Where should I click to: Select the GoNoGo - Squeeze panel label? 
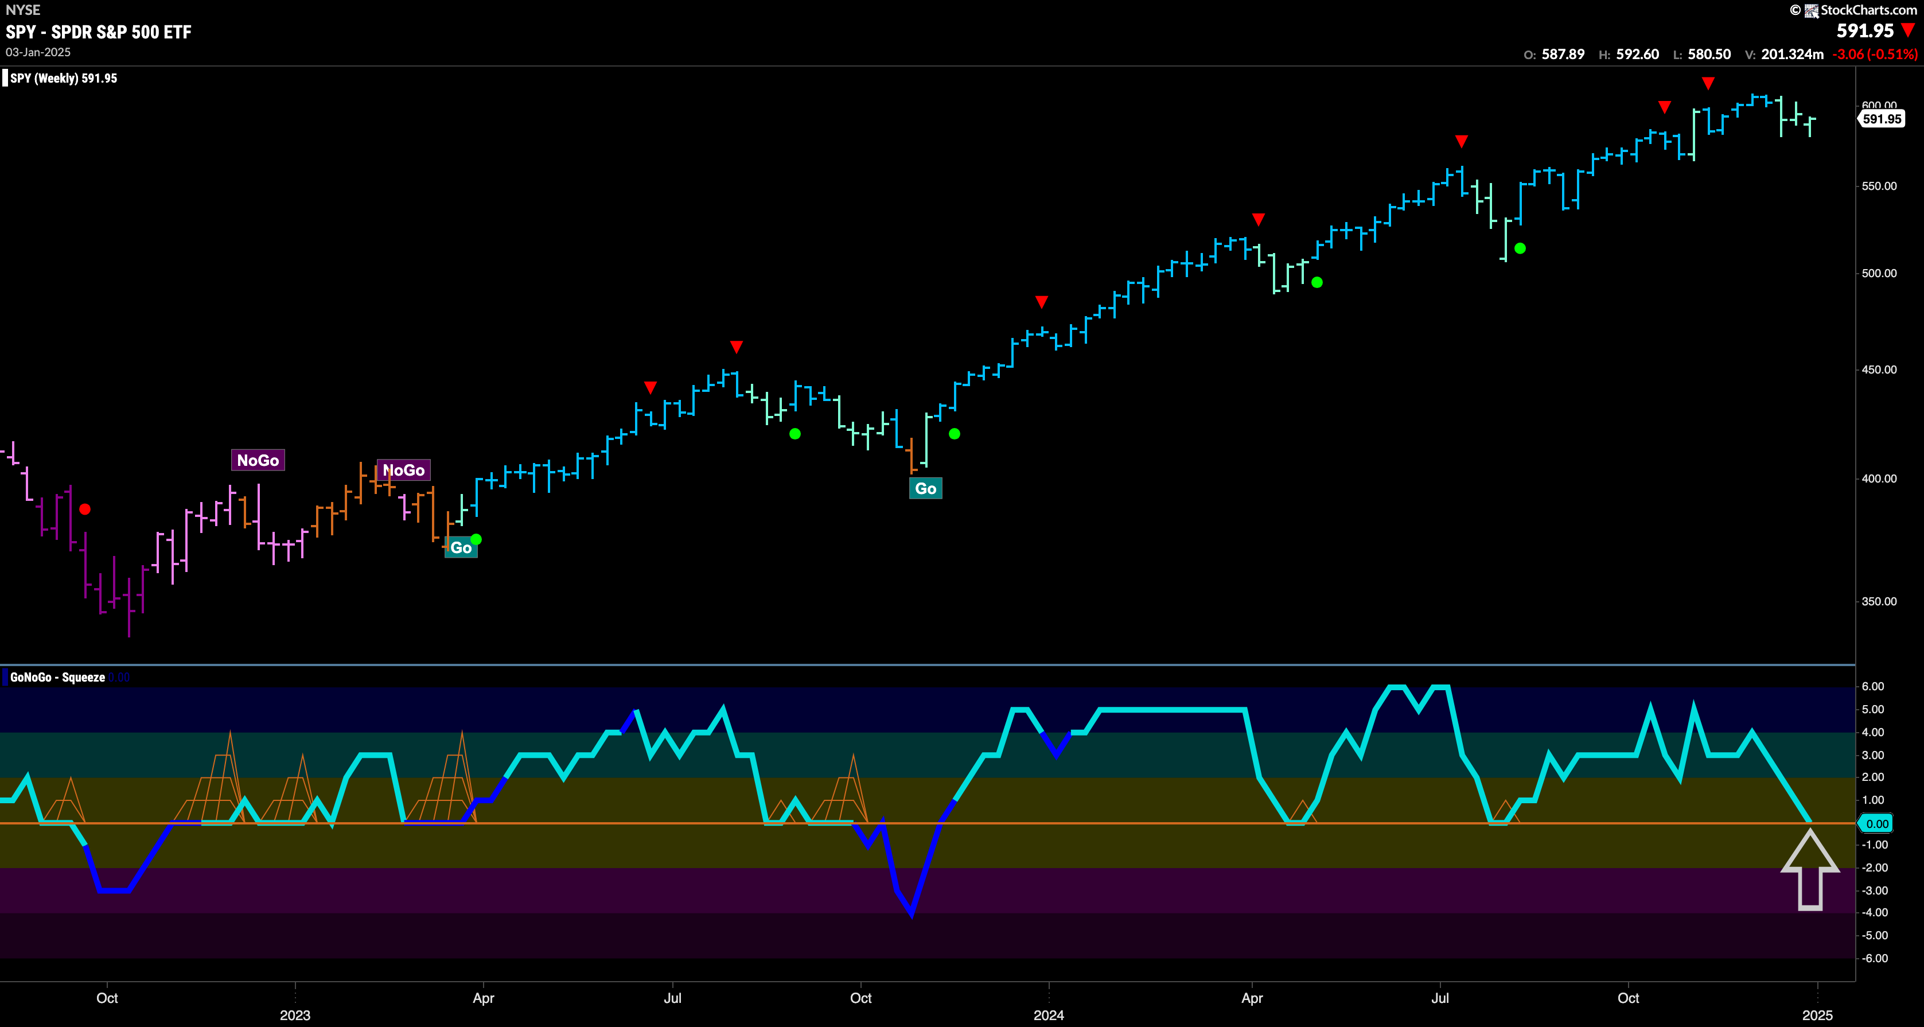tap(57, 678)
